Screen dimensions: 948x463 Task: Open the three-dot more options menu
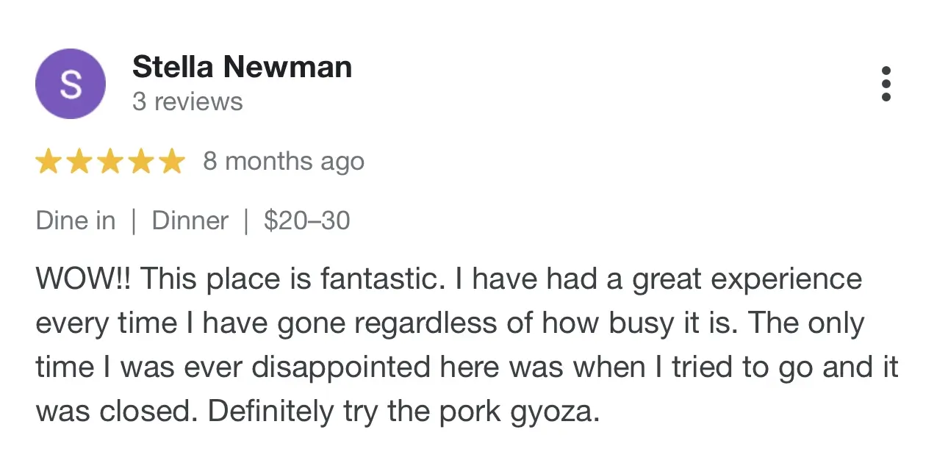click(x=886, y=84)
